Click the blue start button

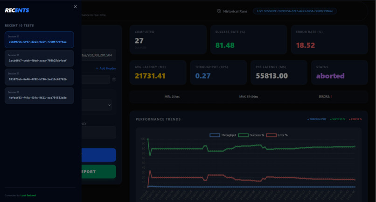click(x=99, y=155)
